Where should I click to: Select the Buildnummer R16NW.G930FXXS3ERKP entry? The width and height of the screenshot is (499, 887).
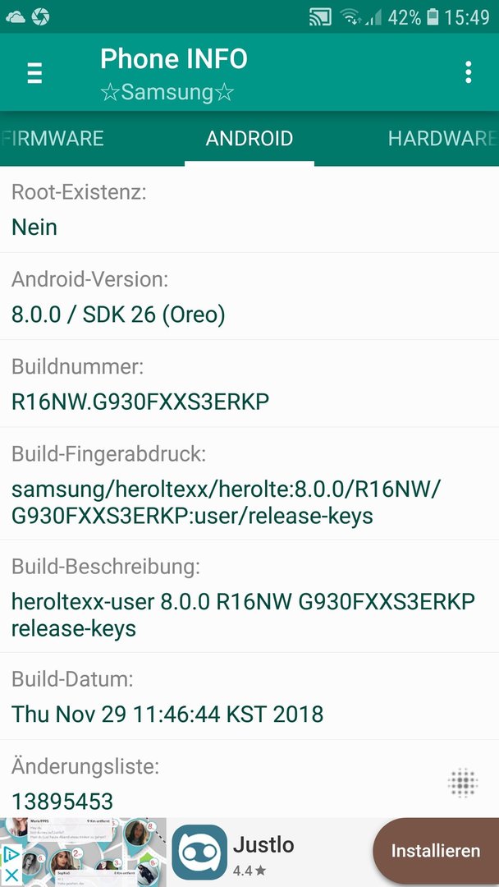(x=249, y=384)
